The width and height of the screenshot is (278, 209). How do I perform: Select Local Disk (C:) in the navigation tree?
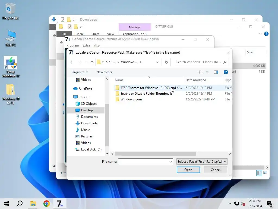(x=91, y=149)
